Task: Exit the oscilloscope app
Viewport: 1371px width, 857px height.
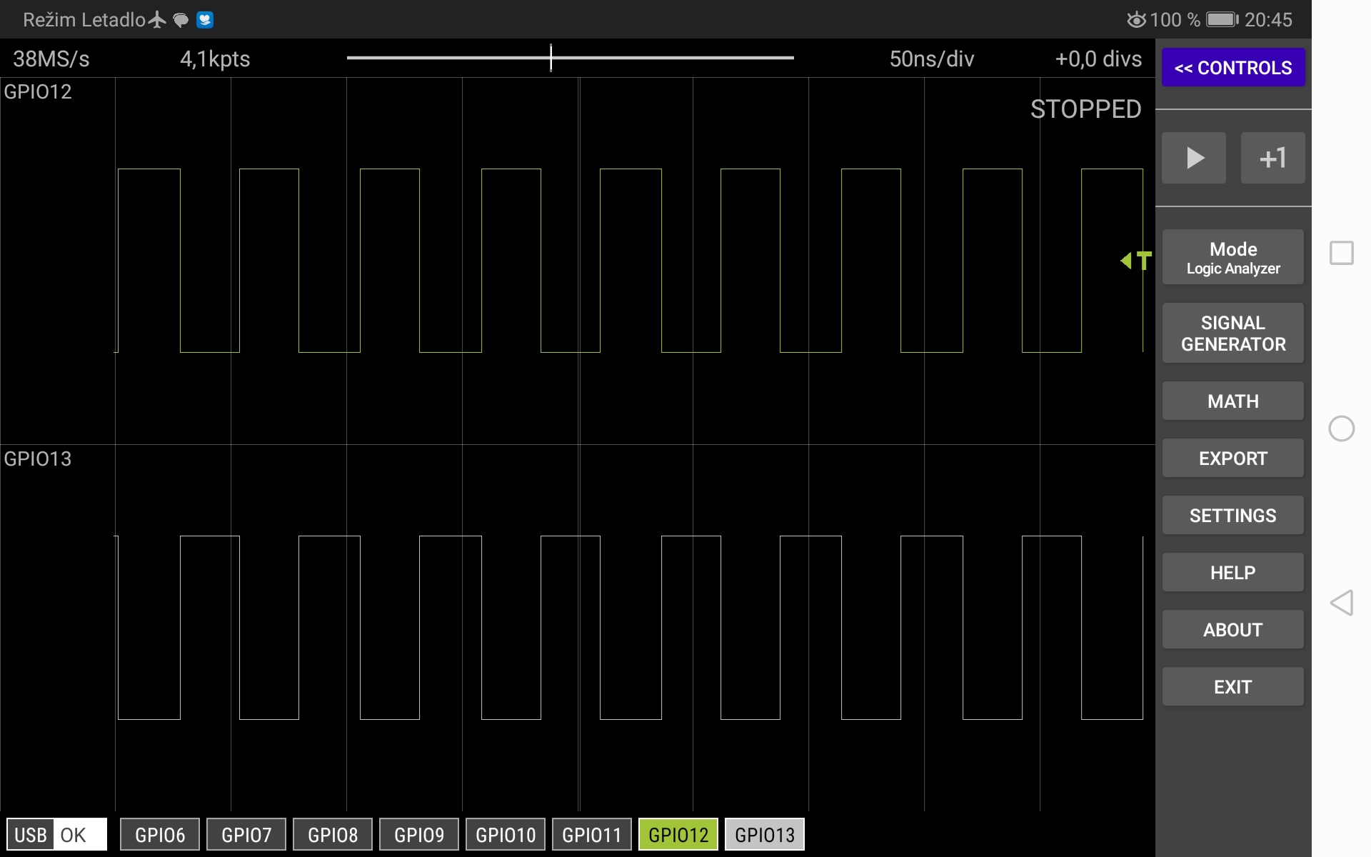Action: pos(1232,686)
